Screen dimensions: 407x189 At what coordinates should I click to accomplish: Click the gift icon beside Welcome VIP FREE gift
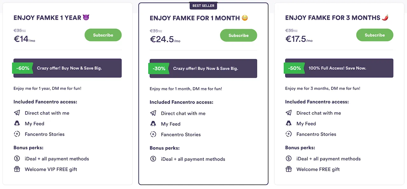coord(17,169)
